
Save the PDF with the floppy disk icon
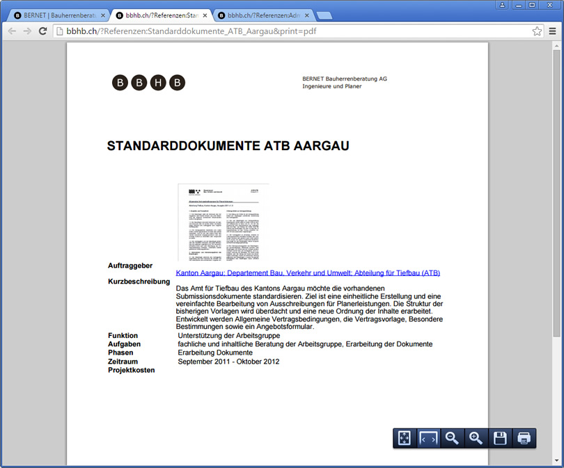pos(499,438)
